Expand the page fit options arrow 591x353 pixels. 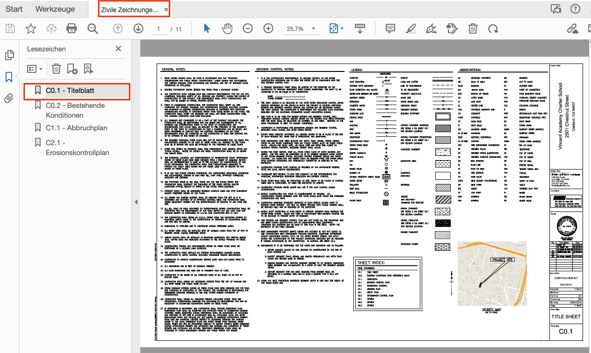point(342,29)
